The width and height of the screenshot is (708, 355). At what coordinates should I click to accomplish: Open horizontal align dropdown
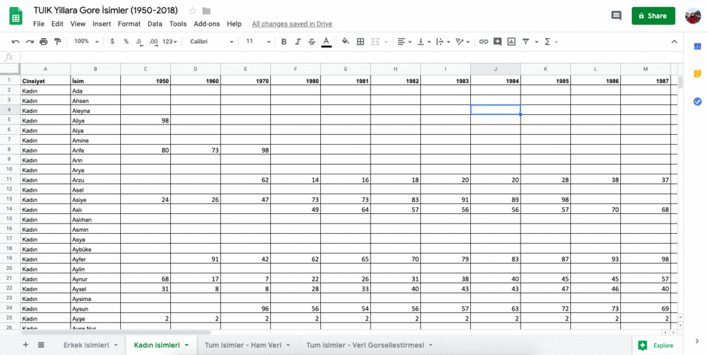click(404, 42)
